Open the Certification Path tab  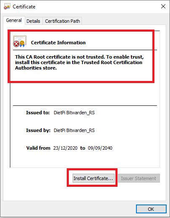click(x=63, y=21)
